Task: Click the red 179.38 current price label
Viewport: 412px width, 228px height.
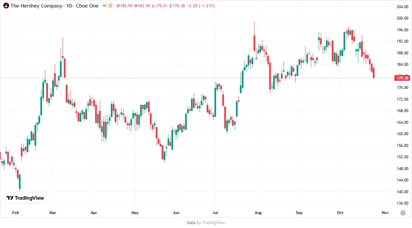Action: [x=402, y=78]
